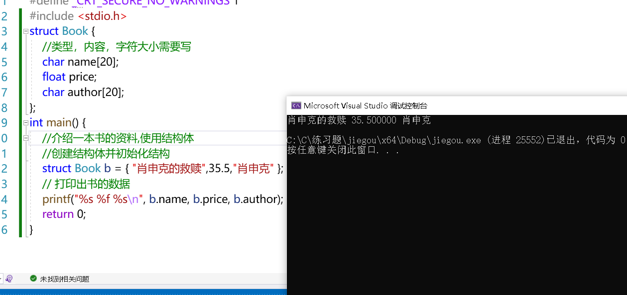
Task: Click the Microsoft Visual Studio 调试控制台 title text
Action: click(x=365, y=105)
